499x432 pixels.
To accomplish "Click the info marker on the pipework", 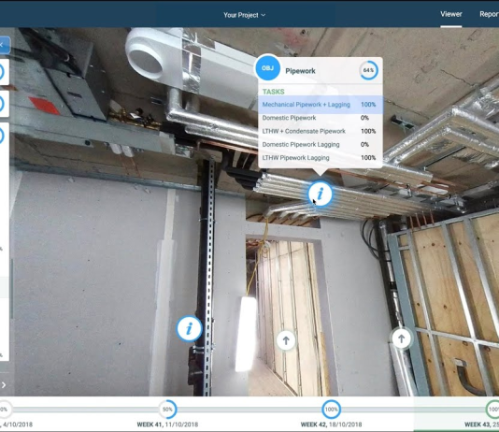I will [x=321, y=194].
